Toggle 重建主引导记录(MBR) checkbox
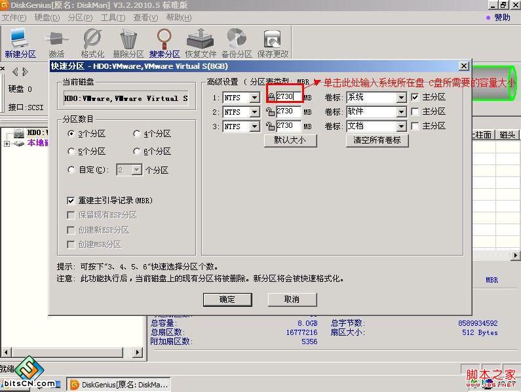Screen dimensions: 521x392 click(x=71, y=201)
